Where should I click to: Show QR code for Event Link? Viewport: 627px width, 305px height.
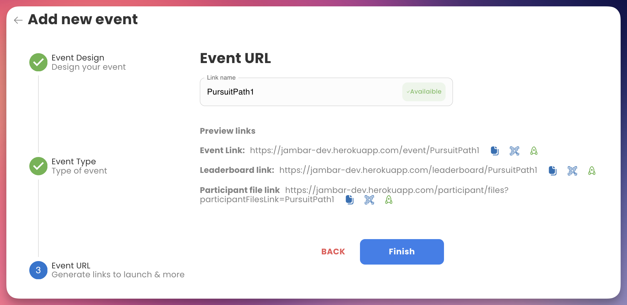click(x=514, y=151)
